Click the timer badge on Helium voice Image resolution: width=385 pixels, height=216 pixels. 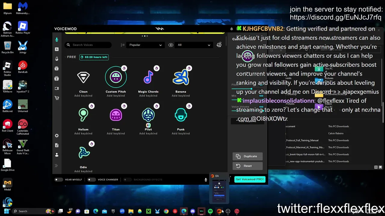91,106
